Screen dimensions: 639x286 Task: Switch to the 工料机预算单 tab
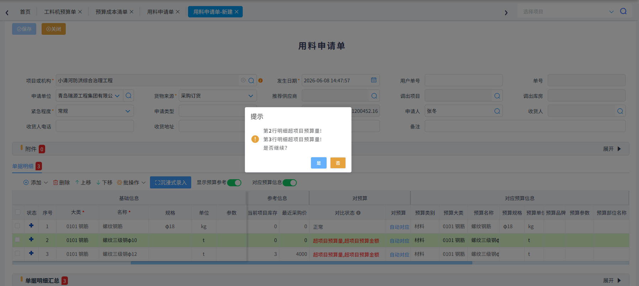pyautogui.click(x=60, y=12)
